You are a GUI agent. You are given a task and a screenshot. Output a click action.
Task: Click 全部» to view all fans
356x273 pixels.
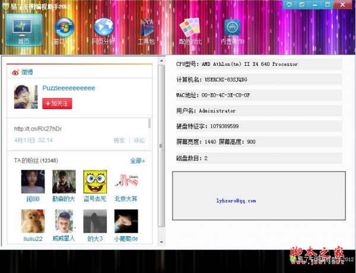click(138, 161)
